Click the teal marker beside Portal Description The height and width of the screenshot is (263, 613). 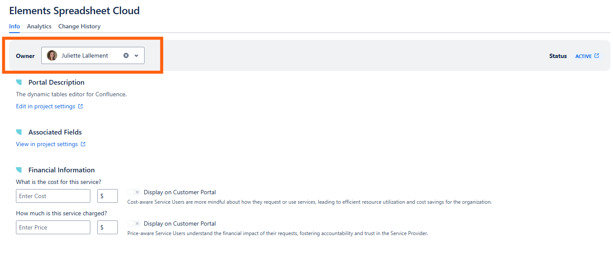point(19,83)
